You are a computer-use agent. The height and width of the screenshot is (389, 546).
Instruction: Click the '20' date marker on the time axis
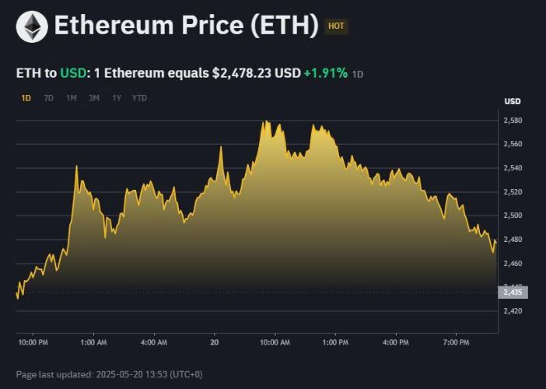pyautogui.click(x=214, y=342)
